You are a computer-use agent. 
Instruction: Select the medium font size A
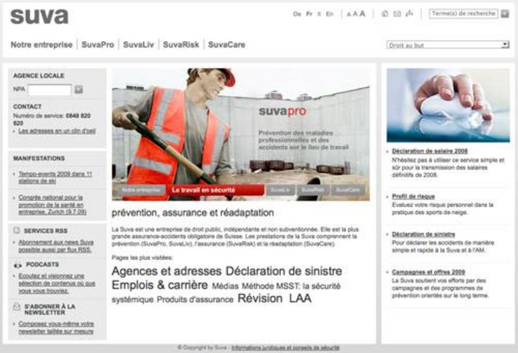click(355, 14)
